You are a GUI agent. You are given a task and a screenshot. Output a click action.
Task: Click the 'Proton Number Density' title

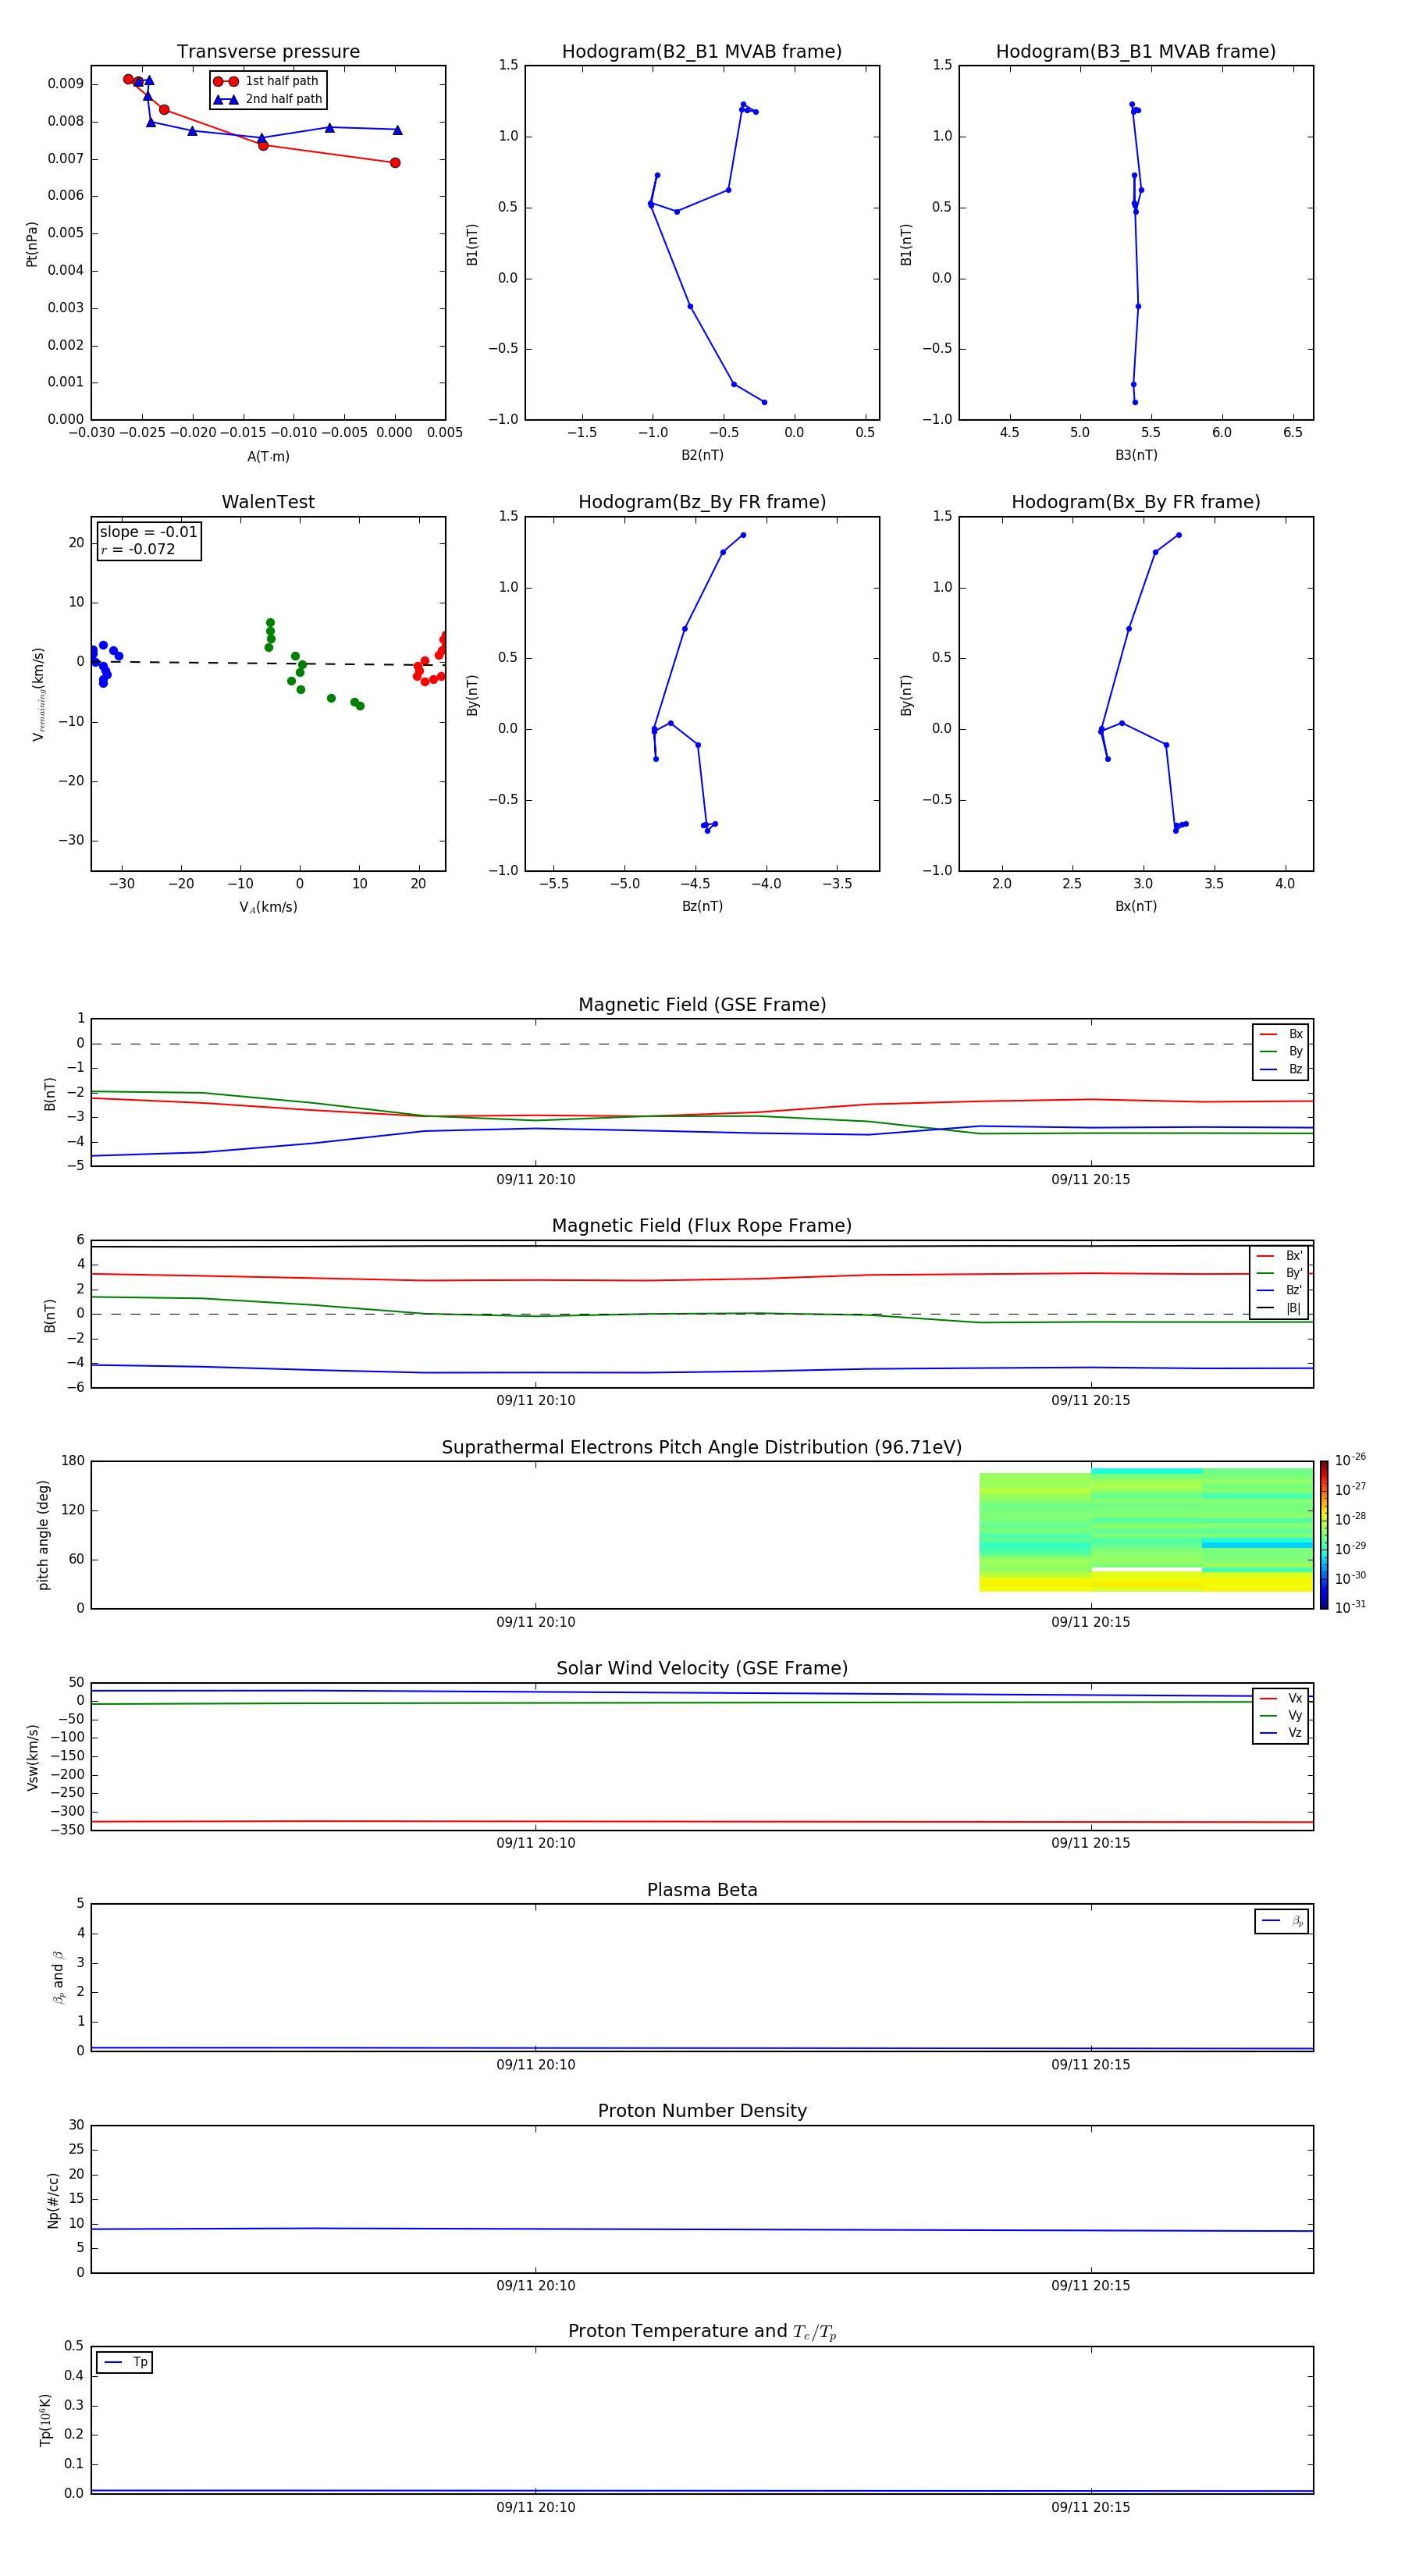tap(702, 2111)
